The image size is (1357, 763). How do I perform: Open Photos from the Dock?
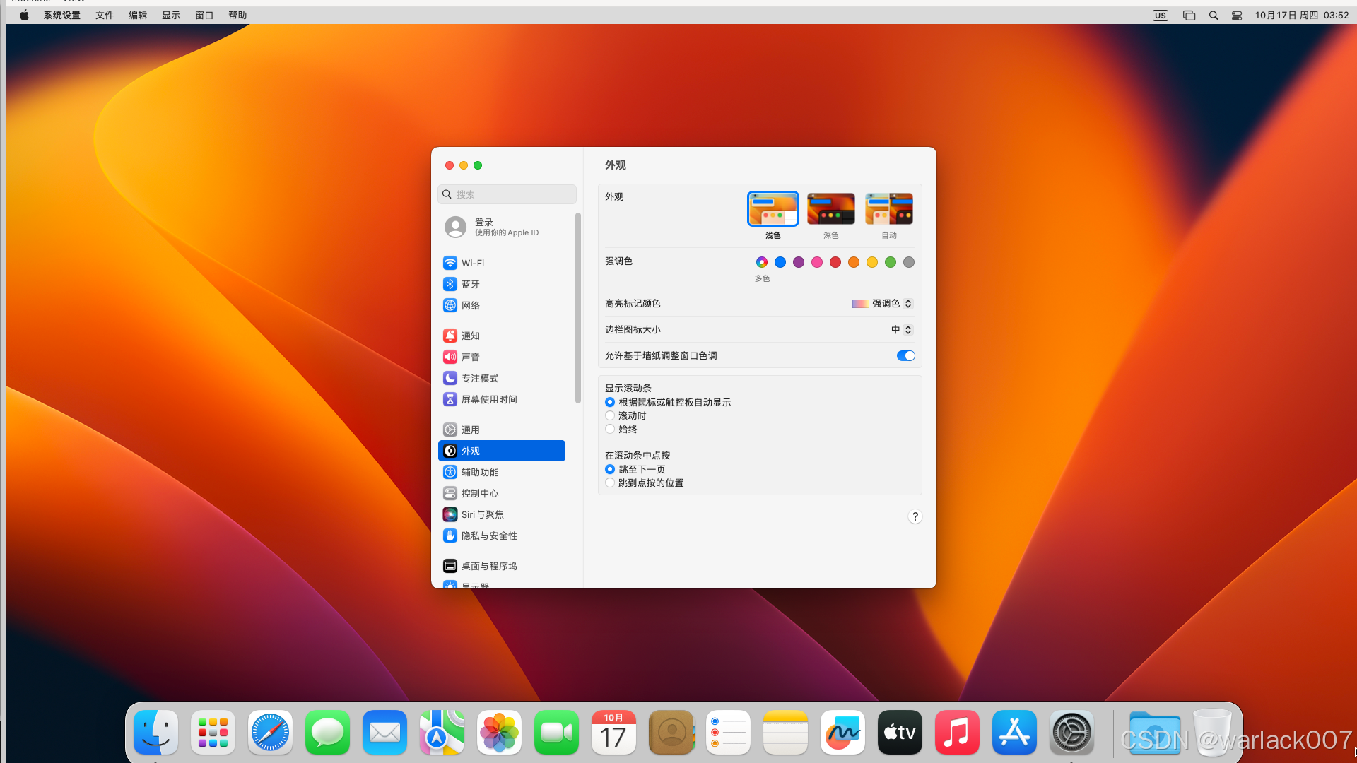coord(499,733)
